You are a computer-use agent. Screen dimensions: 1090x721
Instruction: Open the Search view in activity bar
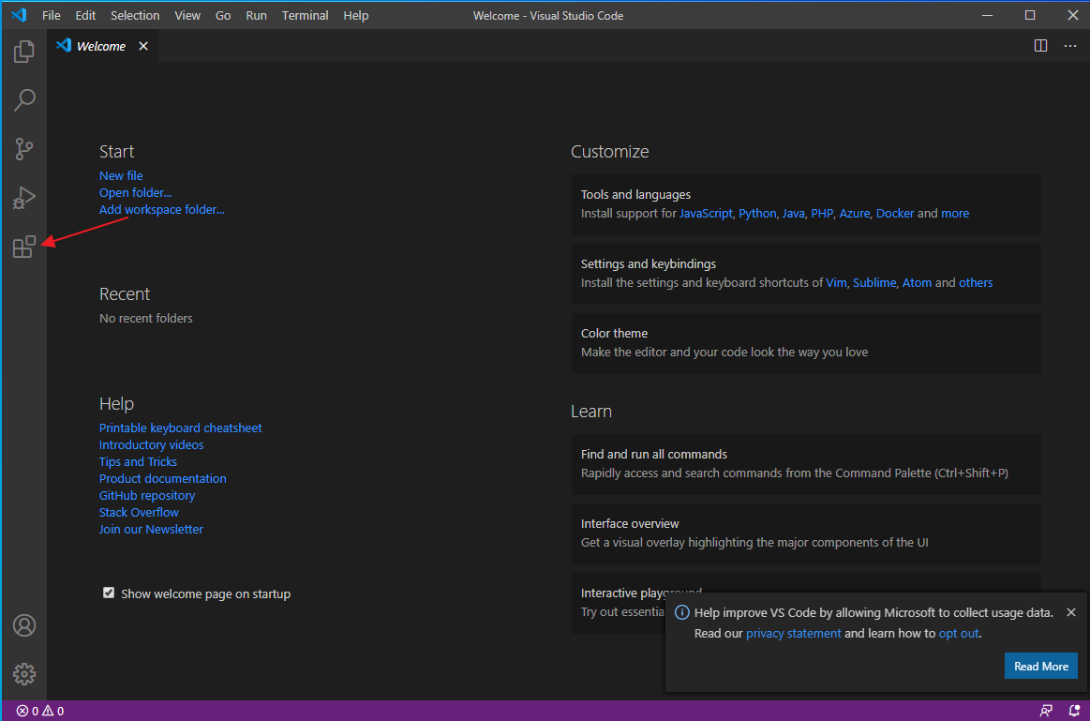[x=24, y=100]
